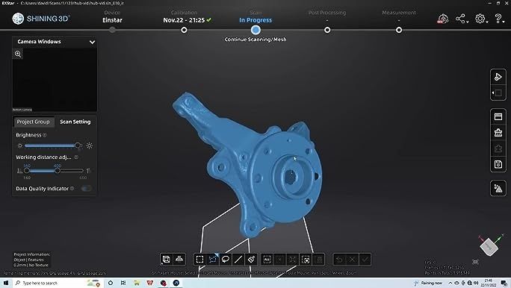Select the brush selection tool
This screenshot has height=288, width=511.
click(x=251, y=260)
